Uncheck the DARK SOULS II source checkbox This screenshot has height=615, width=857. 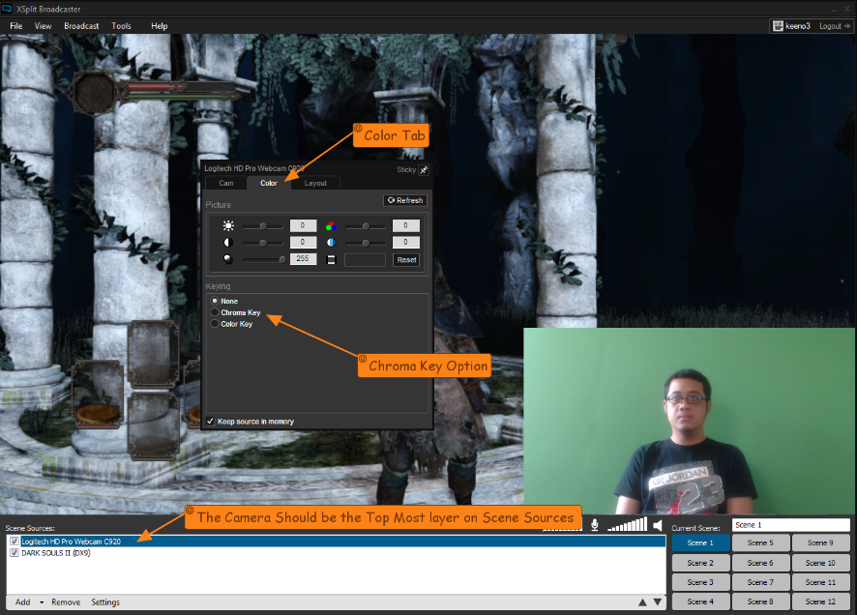15,553
